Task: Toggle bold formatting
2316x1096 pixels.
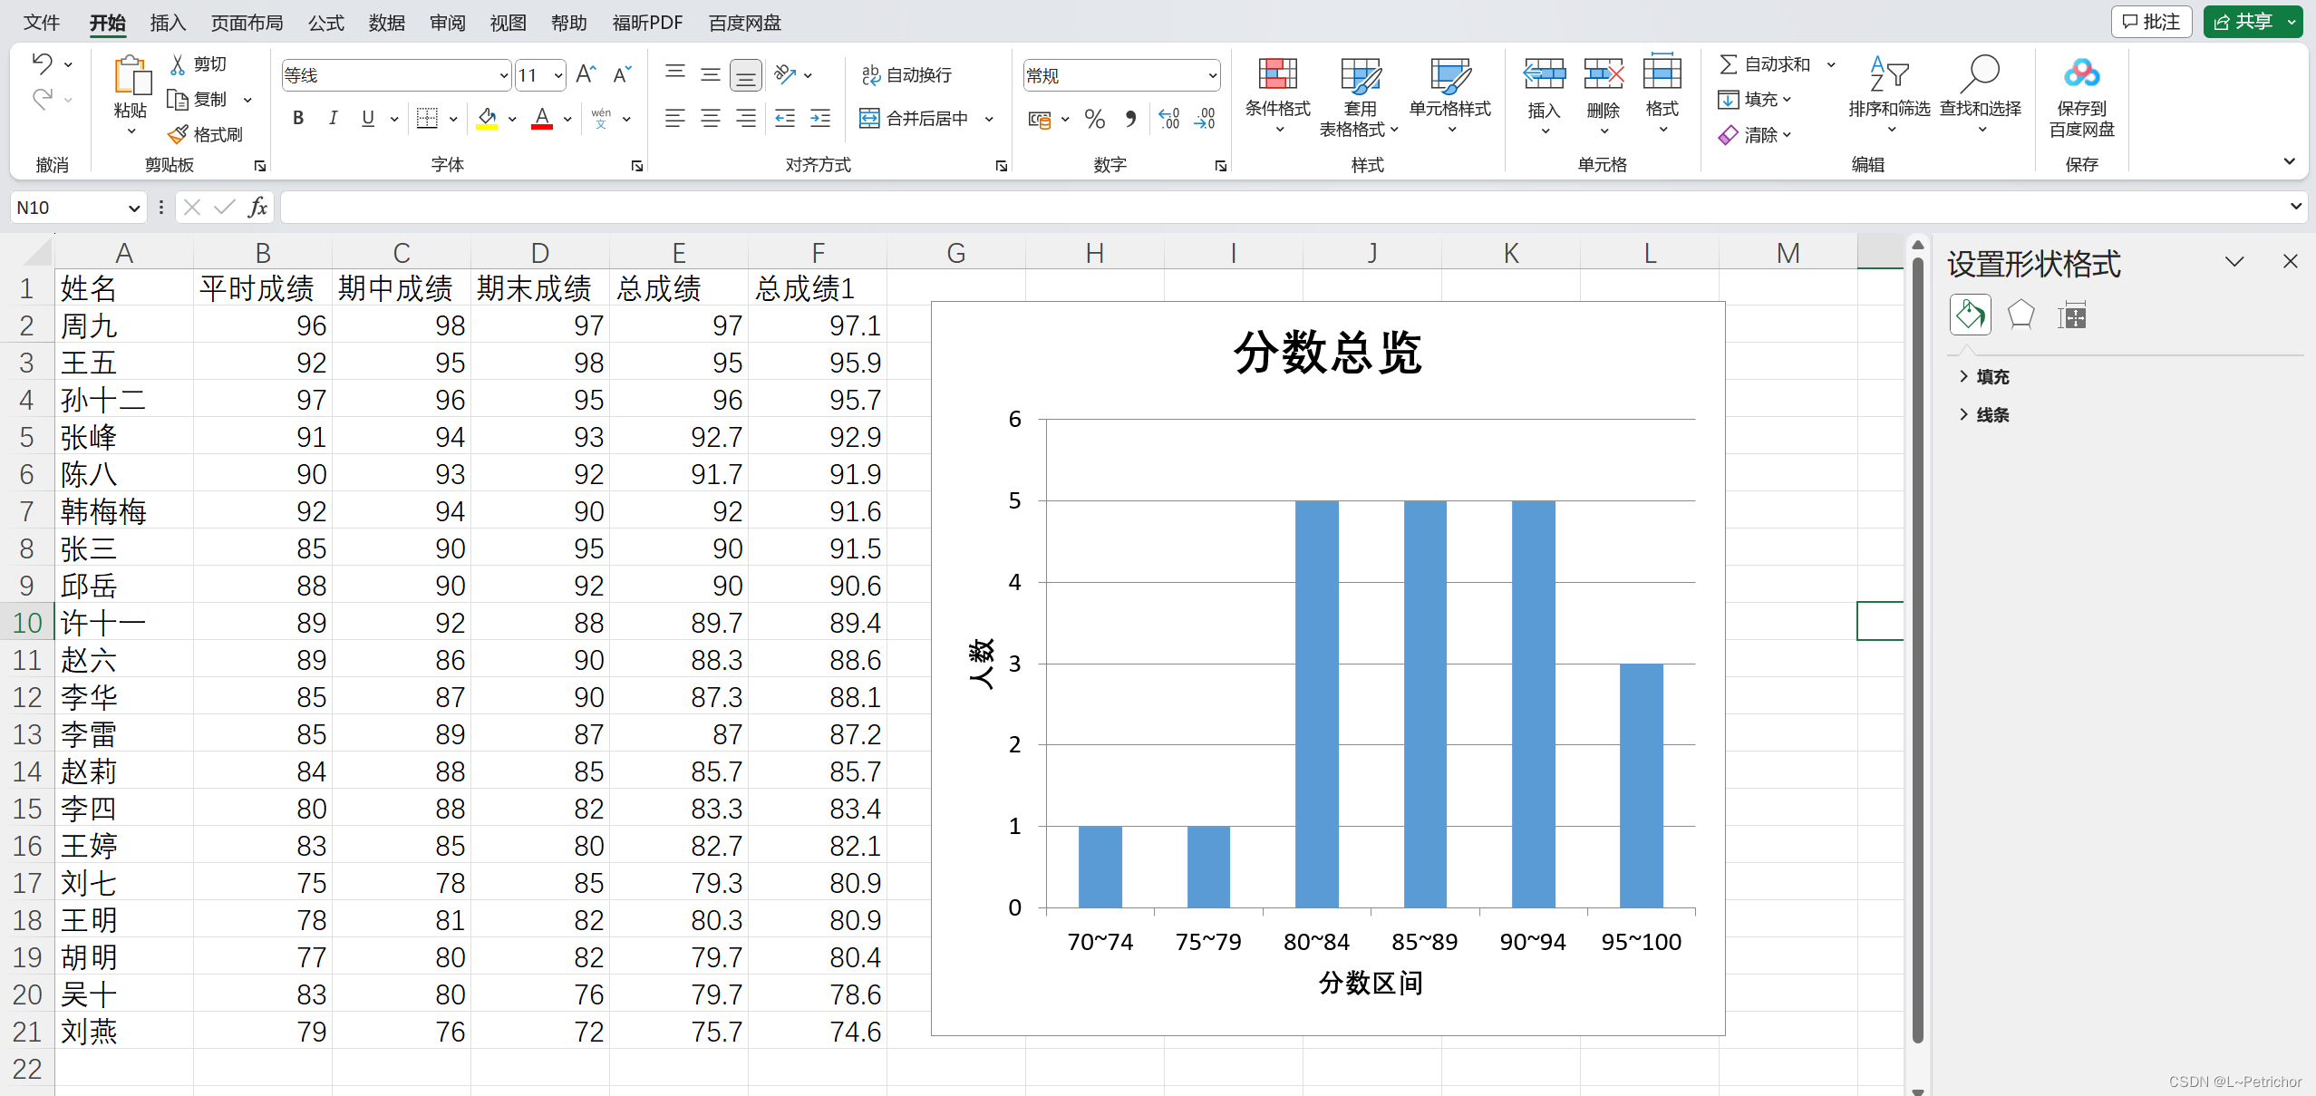Action: click(297, 118)
